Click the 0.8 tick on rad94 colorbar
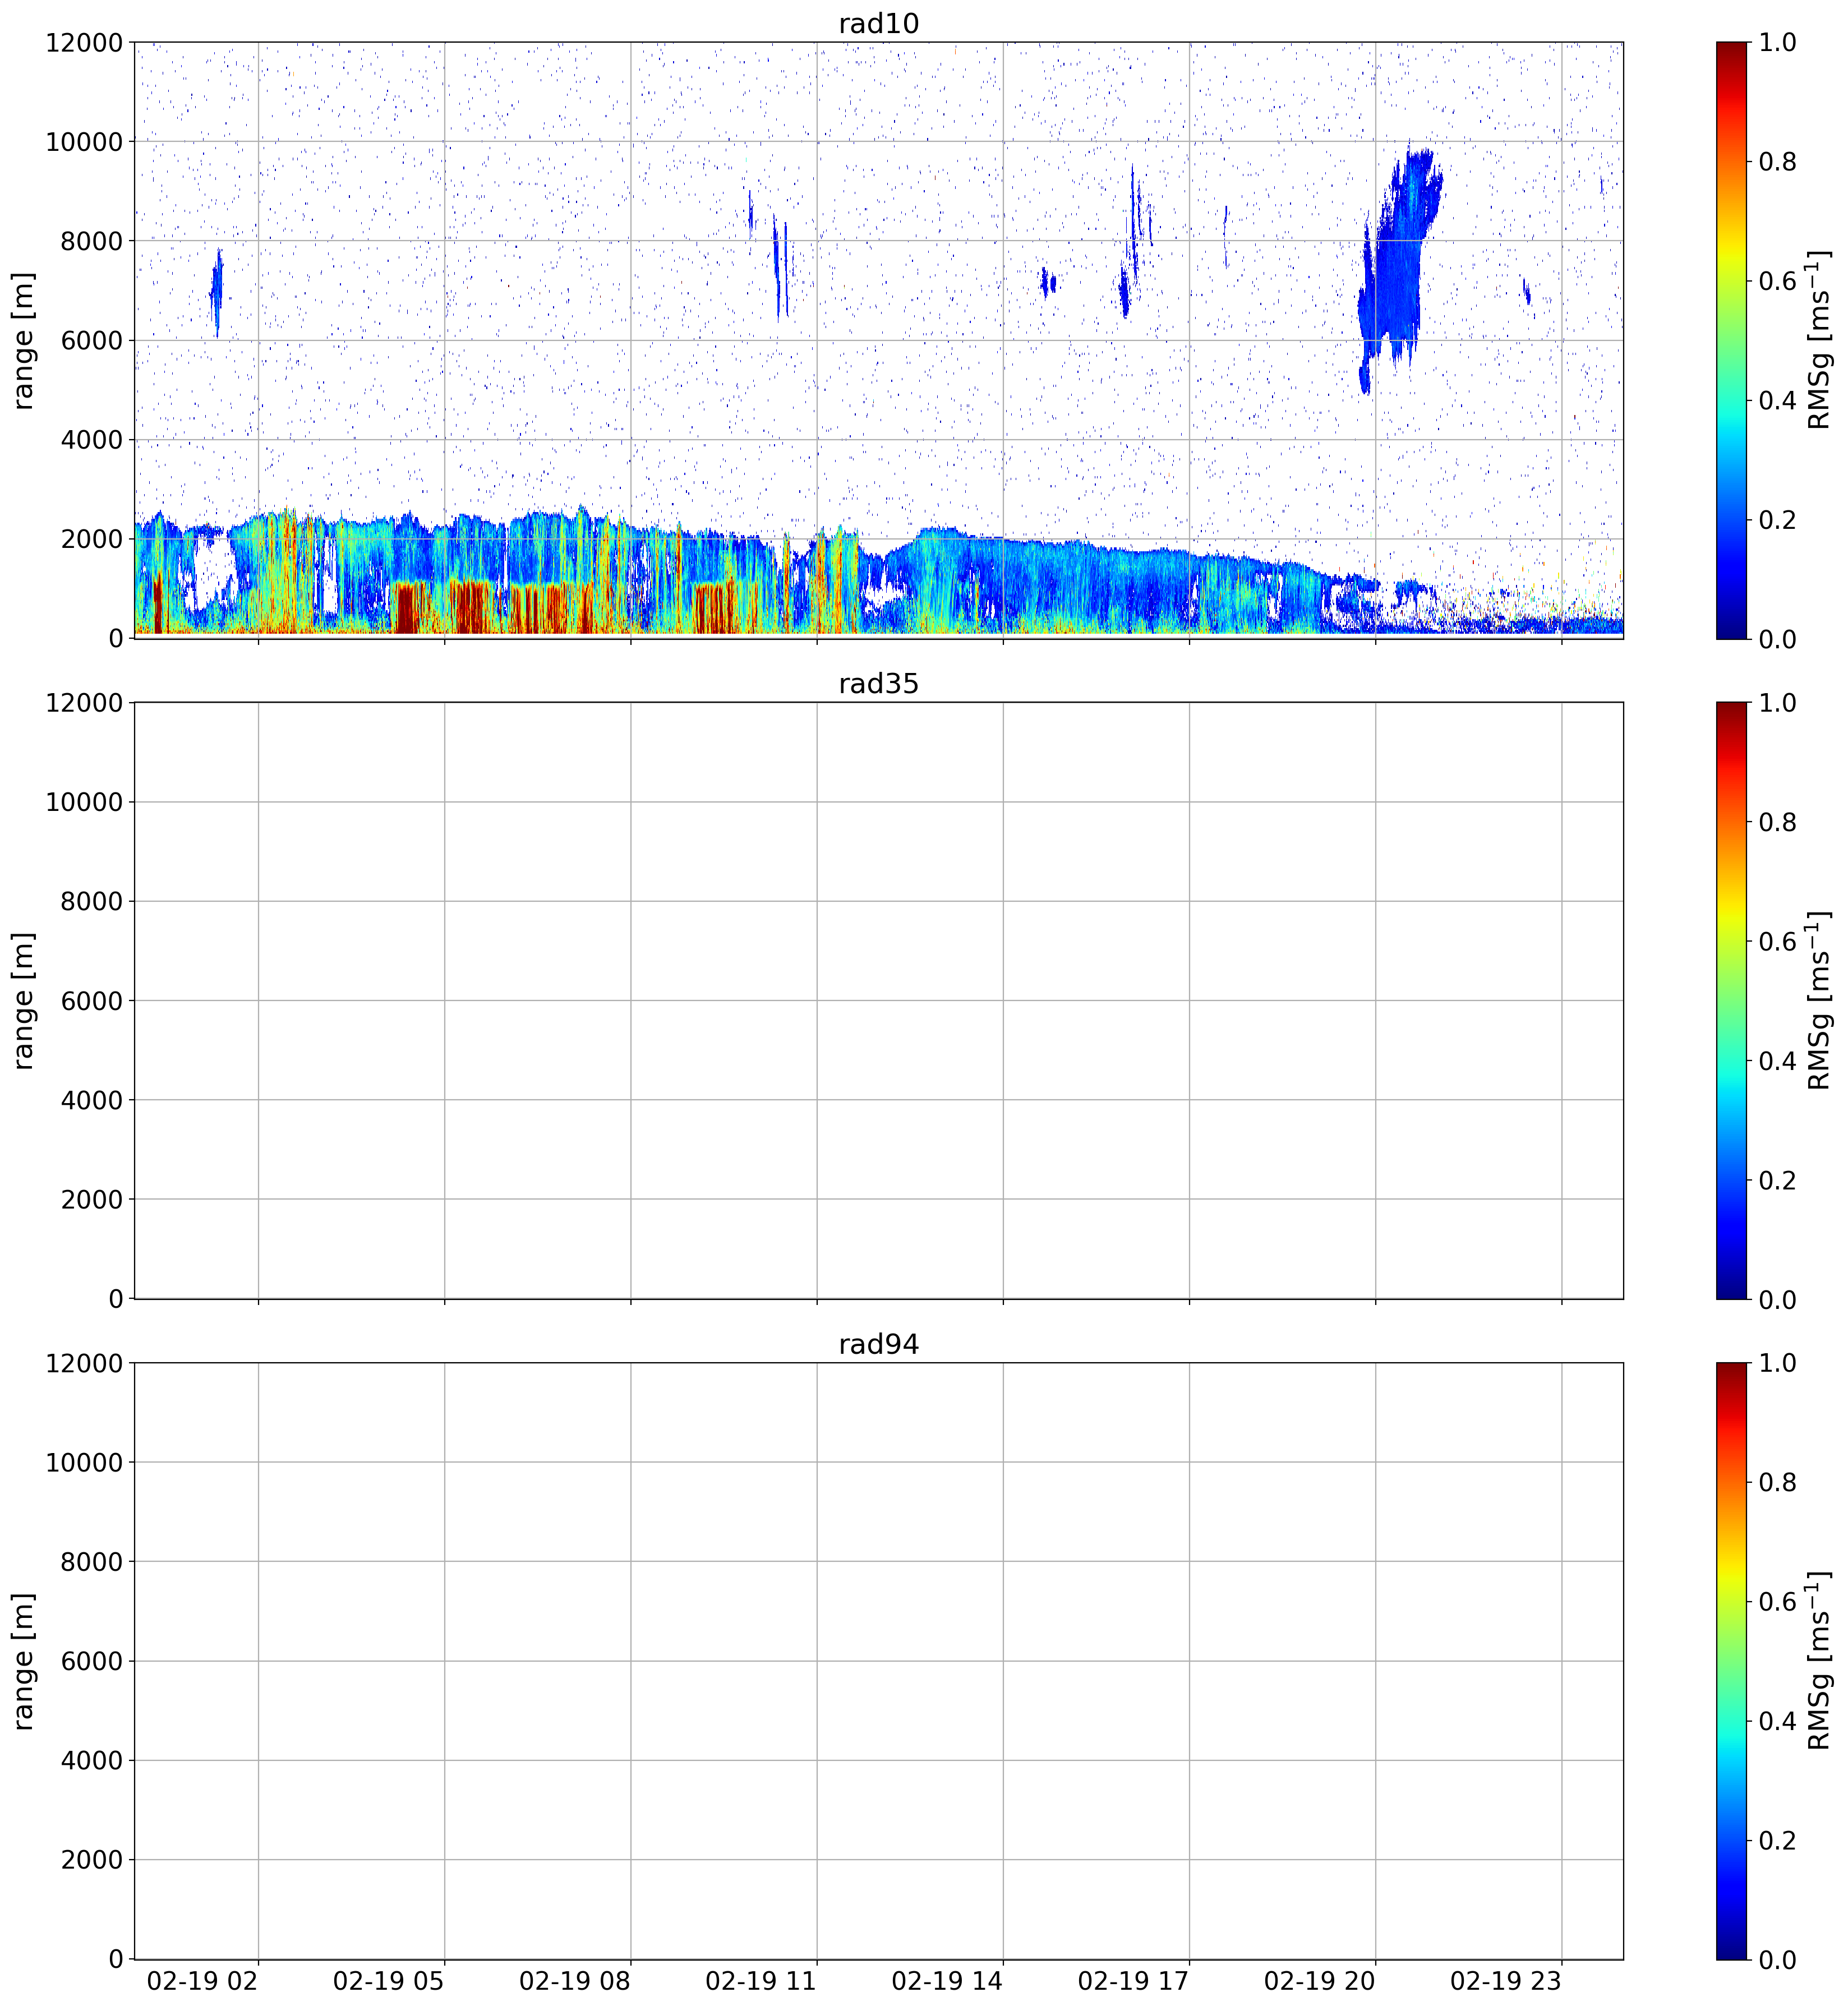Viewport: 1848px width, 2006px height. [1777, 1483]
